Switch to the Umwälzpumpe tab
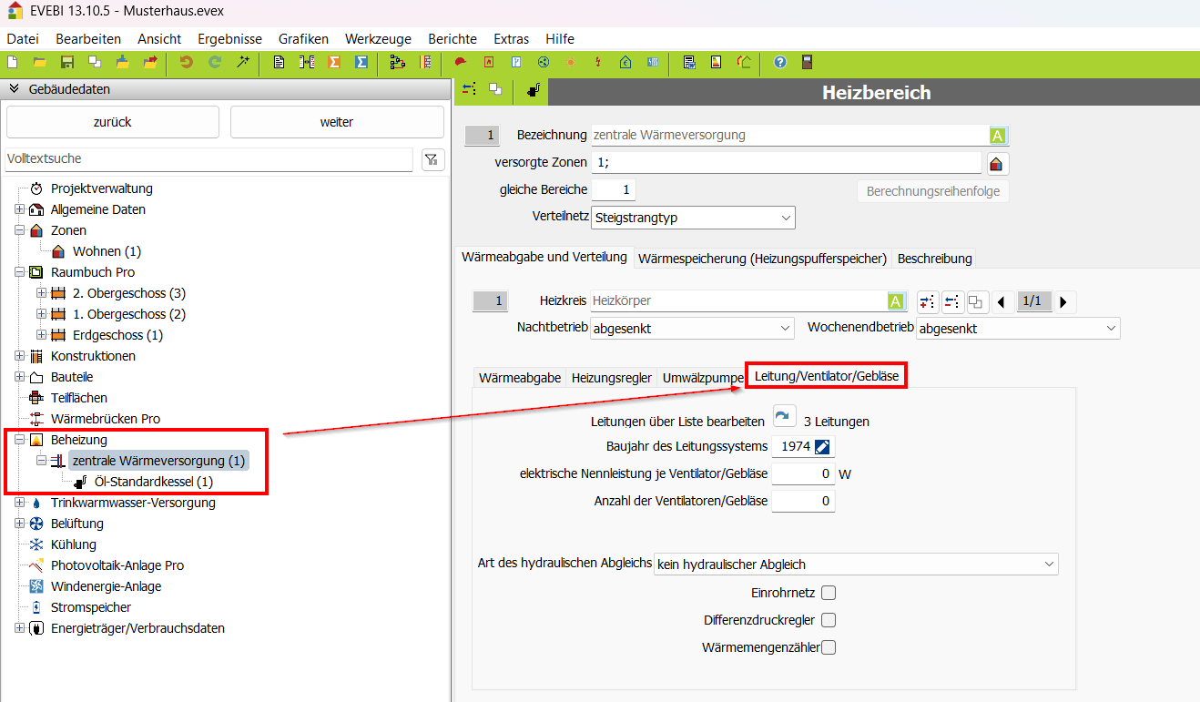1200x702 pixels. point(703,378)
